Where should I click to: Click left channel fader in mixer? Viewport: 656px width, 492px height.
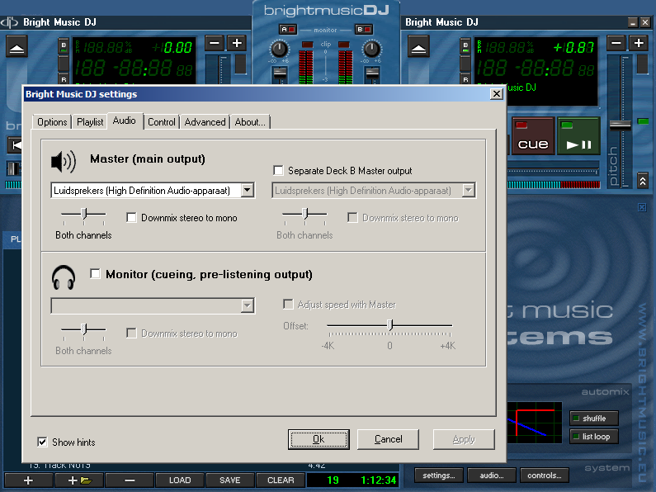[280, 73]
